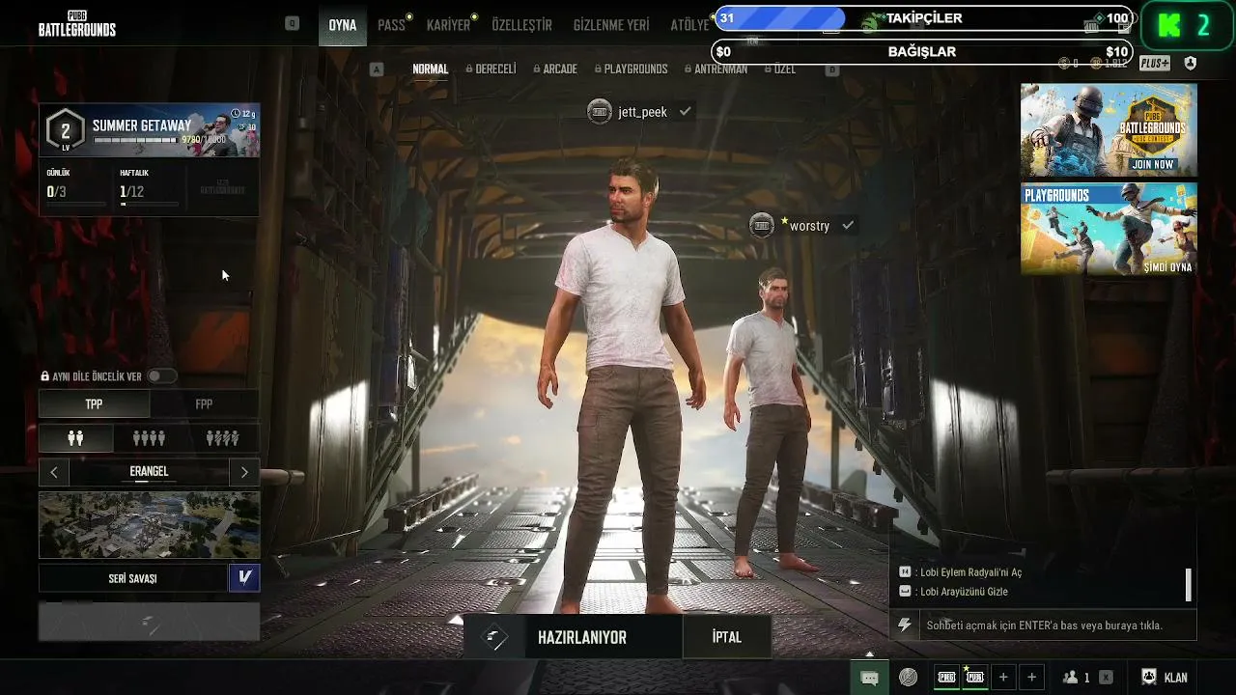The image size is (1236, 695).
Task: Switch perspective to FPP
Action: [204, 404]
